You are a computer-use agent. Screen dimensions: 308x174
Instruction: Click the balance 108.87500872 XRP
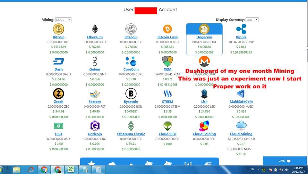(241, 42)
